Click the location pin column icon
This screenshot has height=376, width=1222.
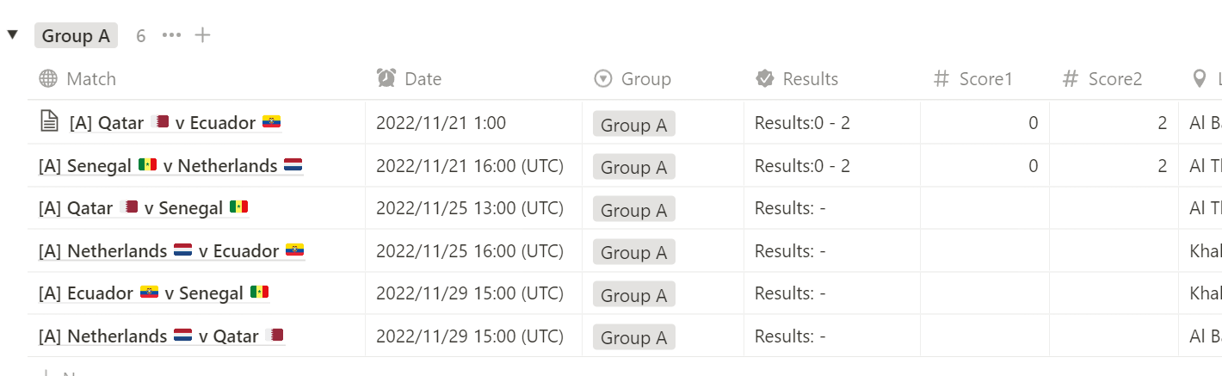[1200, 79]
